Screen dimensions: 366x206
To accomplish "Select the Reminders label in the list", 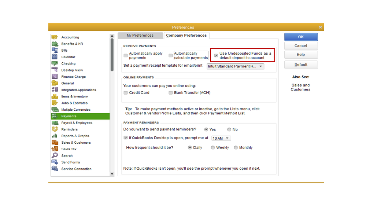I will pyautogui.click(x=69, y=129).
